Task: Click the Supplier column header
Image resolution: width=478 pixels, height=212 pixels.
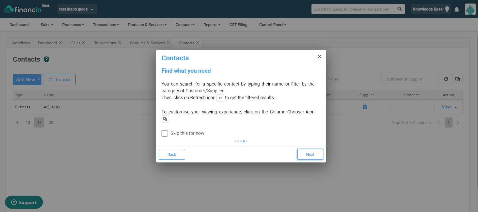Action: click(x=367, y=95)
